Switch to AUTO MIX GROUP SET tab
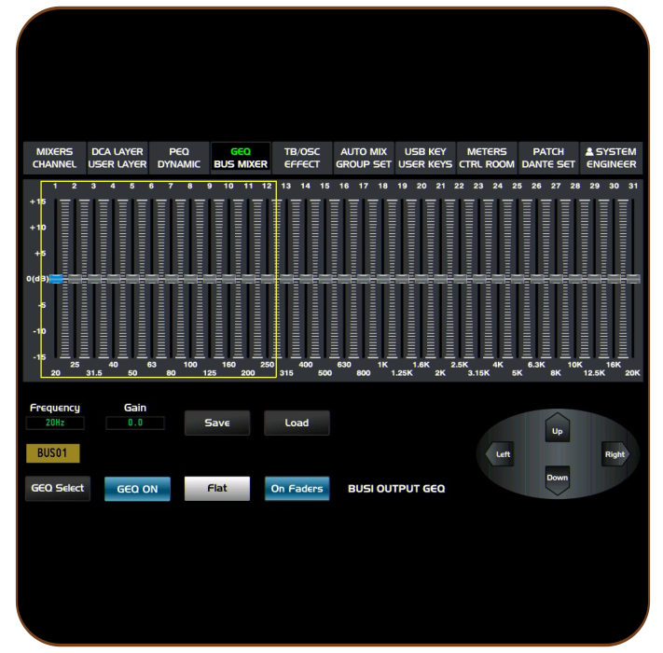 (x=364, y=159)
